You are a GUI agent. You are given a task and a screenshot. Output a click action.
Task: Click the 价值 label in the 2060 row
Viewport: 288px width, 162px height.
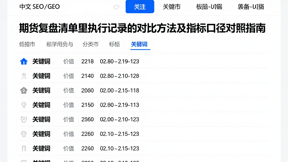(69, 90)
